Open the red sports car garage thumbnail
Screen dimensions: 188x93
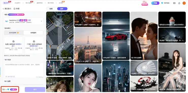coord(116,36)
